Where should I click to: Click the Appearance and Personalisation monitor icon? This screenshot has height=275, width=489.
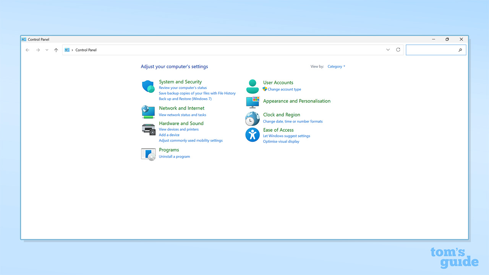pos(252,102)
